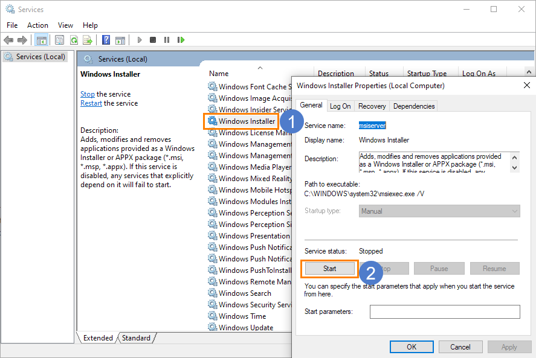Click the gear icon next to Windows Remote Man
The image size is (536, 358).
coord(213,281)
